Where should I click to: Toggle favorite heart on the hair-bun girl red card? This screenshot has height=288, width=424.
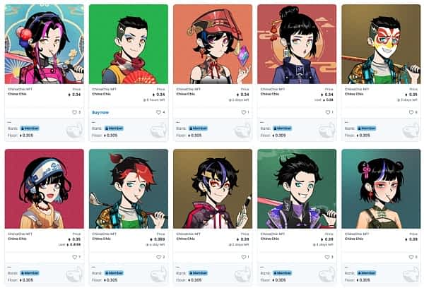[327, 112]
